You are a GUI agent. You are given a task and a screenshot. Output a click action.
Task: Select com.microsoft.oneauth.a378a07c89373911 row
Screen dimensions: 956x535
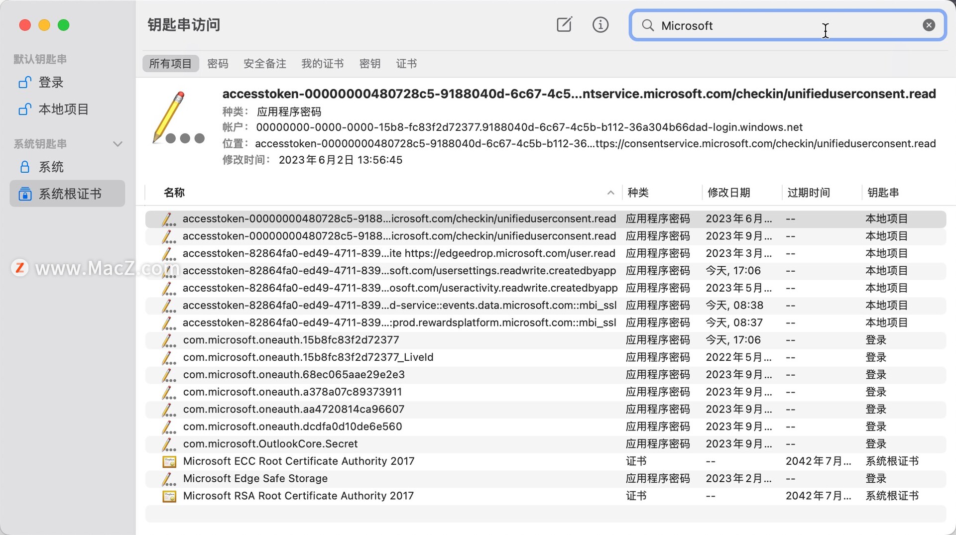546,392
